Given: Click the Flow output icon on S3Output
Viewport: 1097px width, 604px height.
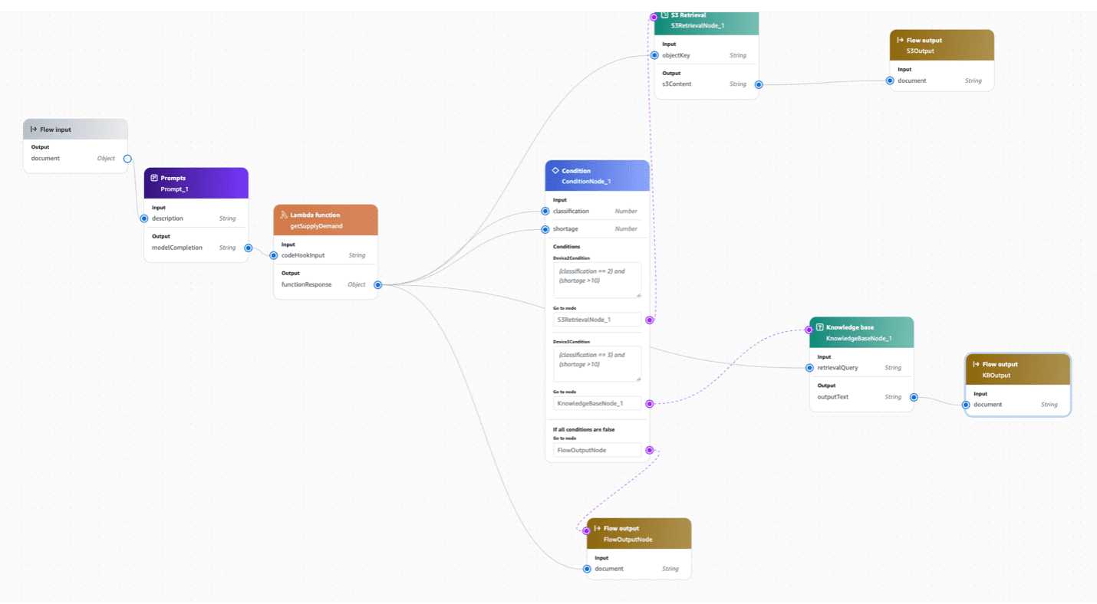Looking at the screenshot, I should tap(898, 40).
